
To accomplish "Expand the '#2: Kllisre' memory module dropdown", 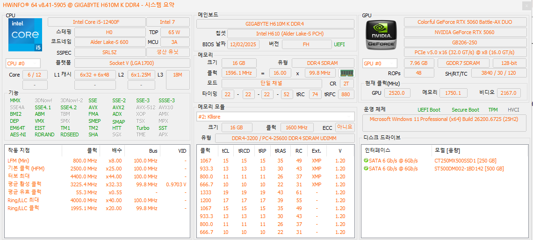I will (275, 116).
